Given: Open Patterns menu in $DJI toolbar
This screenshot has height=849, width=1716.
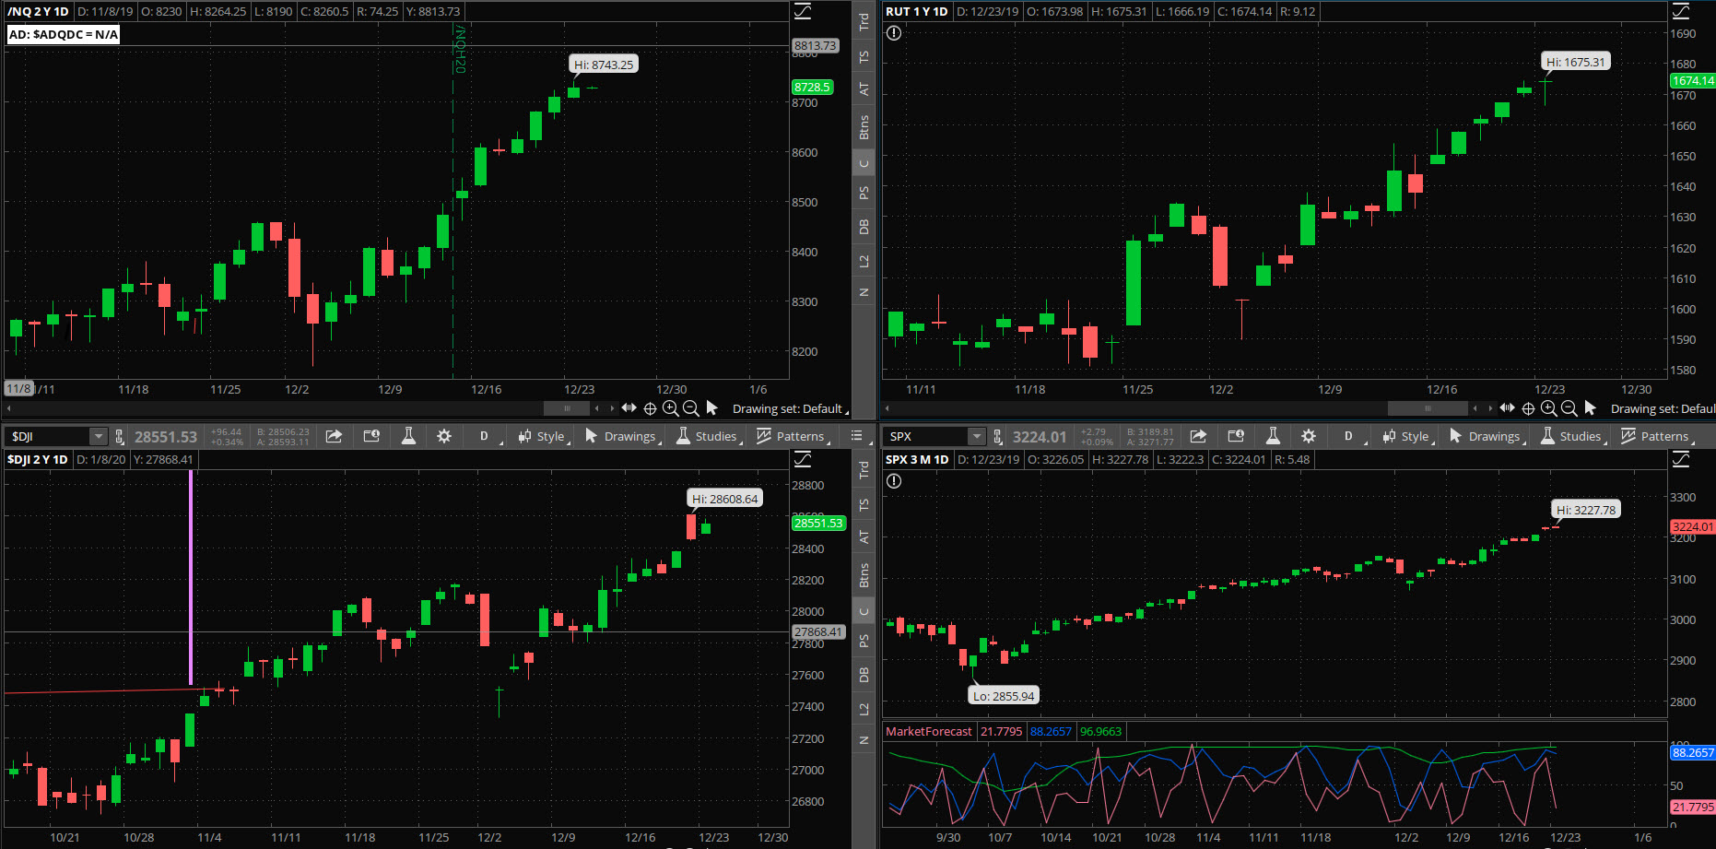Looking at the screenshot, I should coord(793,436).
